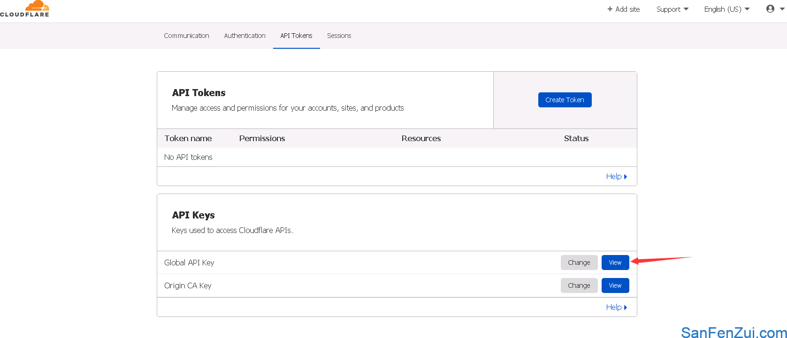This screenshot has height=338, width=787.
Task: Switch to the Communication tab
Action: pyautogui.click(x=186, y=36)
